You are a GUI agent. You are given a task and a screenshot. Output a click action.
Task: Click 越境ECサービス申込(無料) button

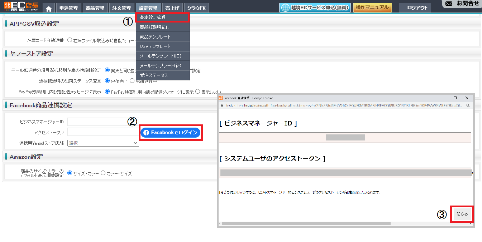pyautogui.click(x=315, y=8)
